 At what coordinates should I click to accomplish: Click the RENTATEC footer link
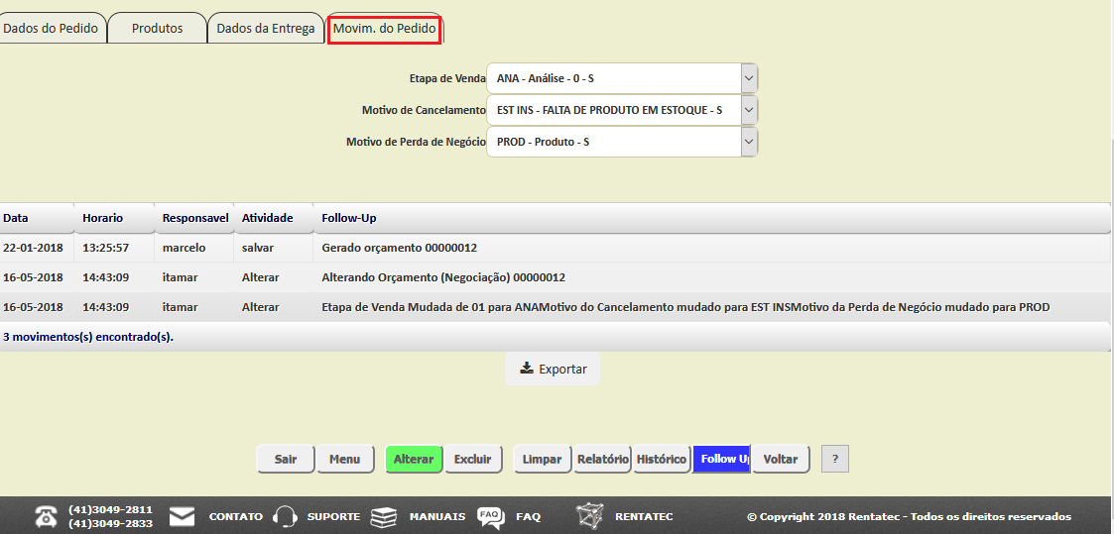point(644,517)
